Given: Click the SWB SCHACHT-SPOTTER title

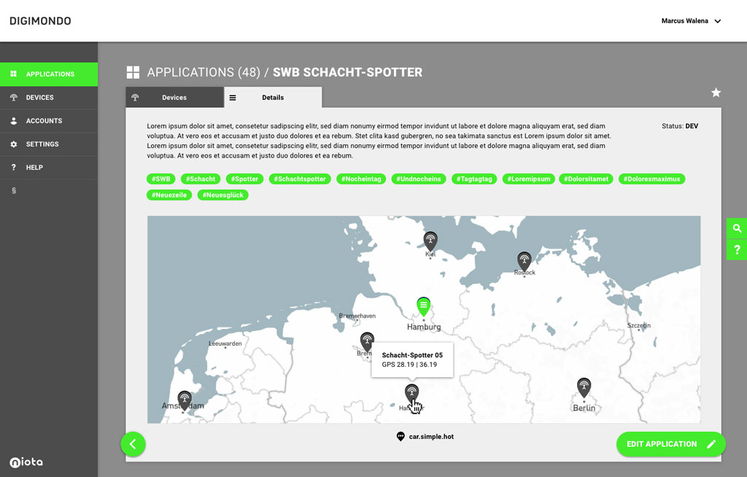Looking at the screenshot, I should [347, 72].
